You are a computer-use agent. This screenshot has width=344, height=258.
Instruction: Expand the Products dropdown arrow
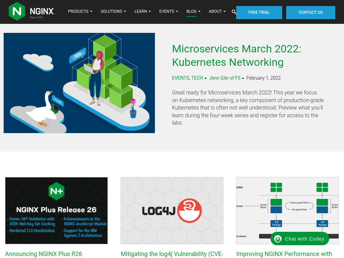[x=91, y=11]
